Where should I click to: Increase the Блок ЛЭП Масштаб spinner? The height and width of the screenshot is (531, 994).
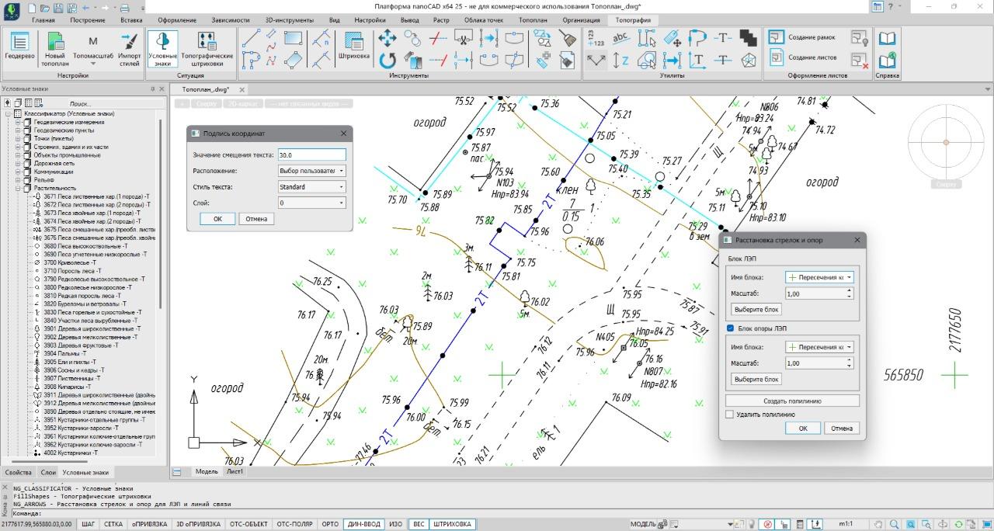pyautogui.click(x=850, y=291)
